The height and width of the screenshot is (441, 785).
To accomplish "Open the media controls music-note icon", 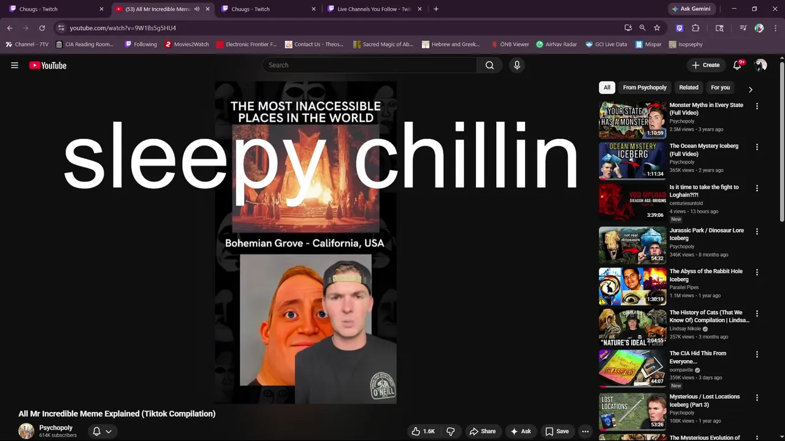I will [x=743, y=28].
